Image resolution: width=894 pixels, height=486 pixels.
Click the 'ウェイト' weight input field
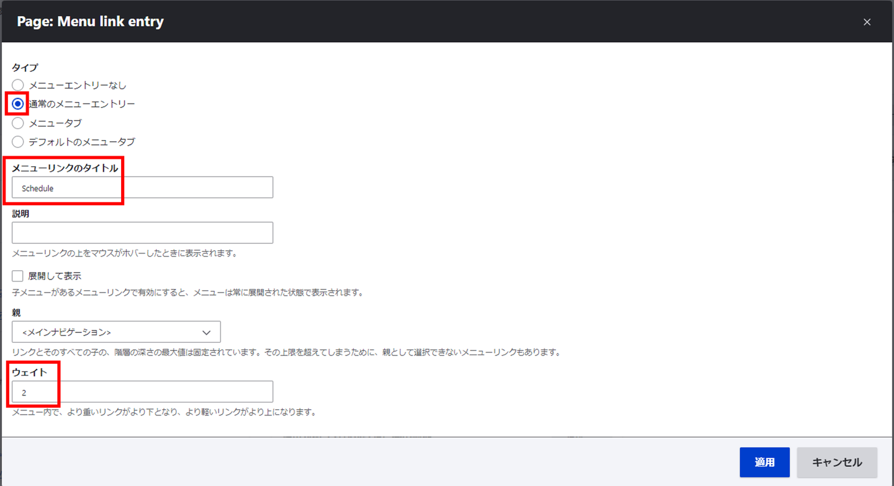[x=142, y=392]
